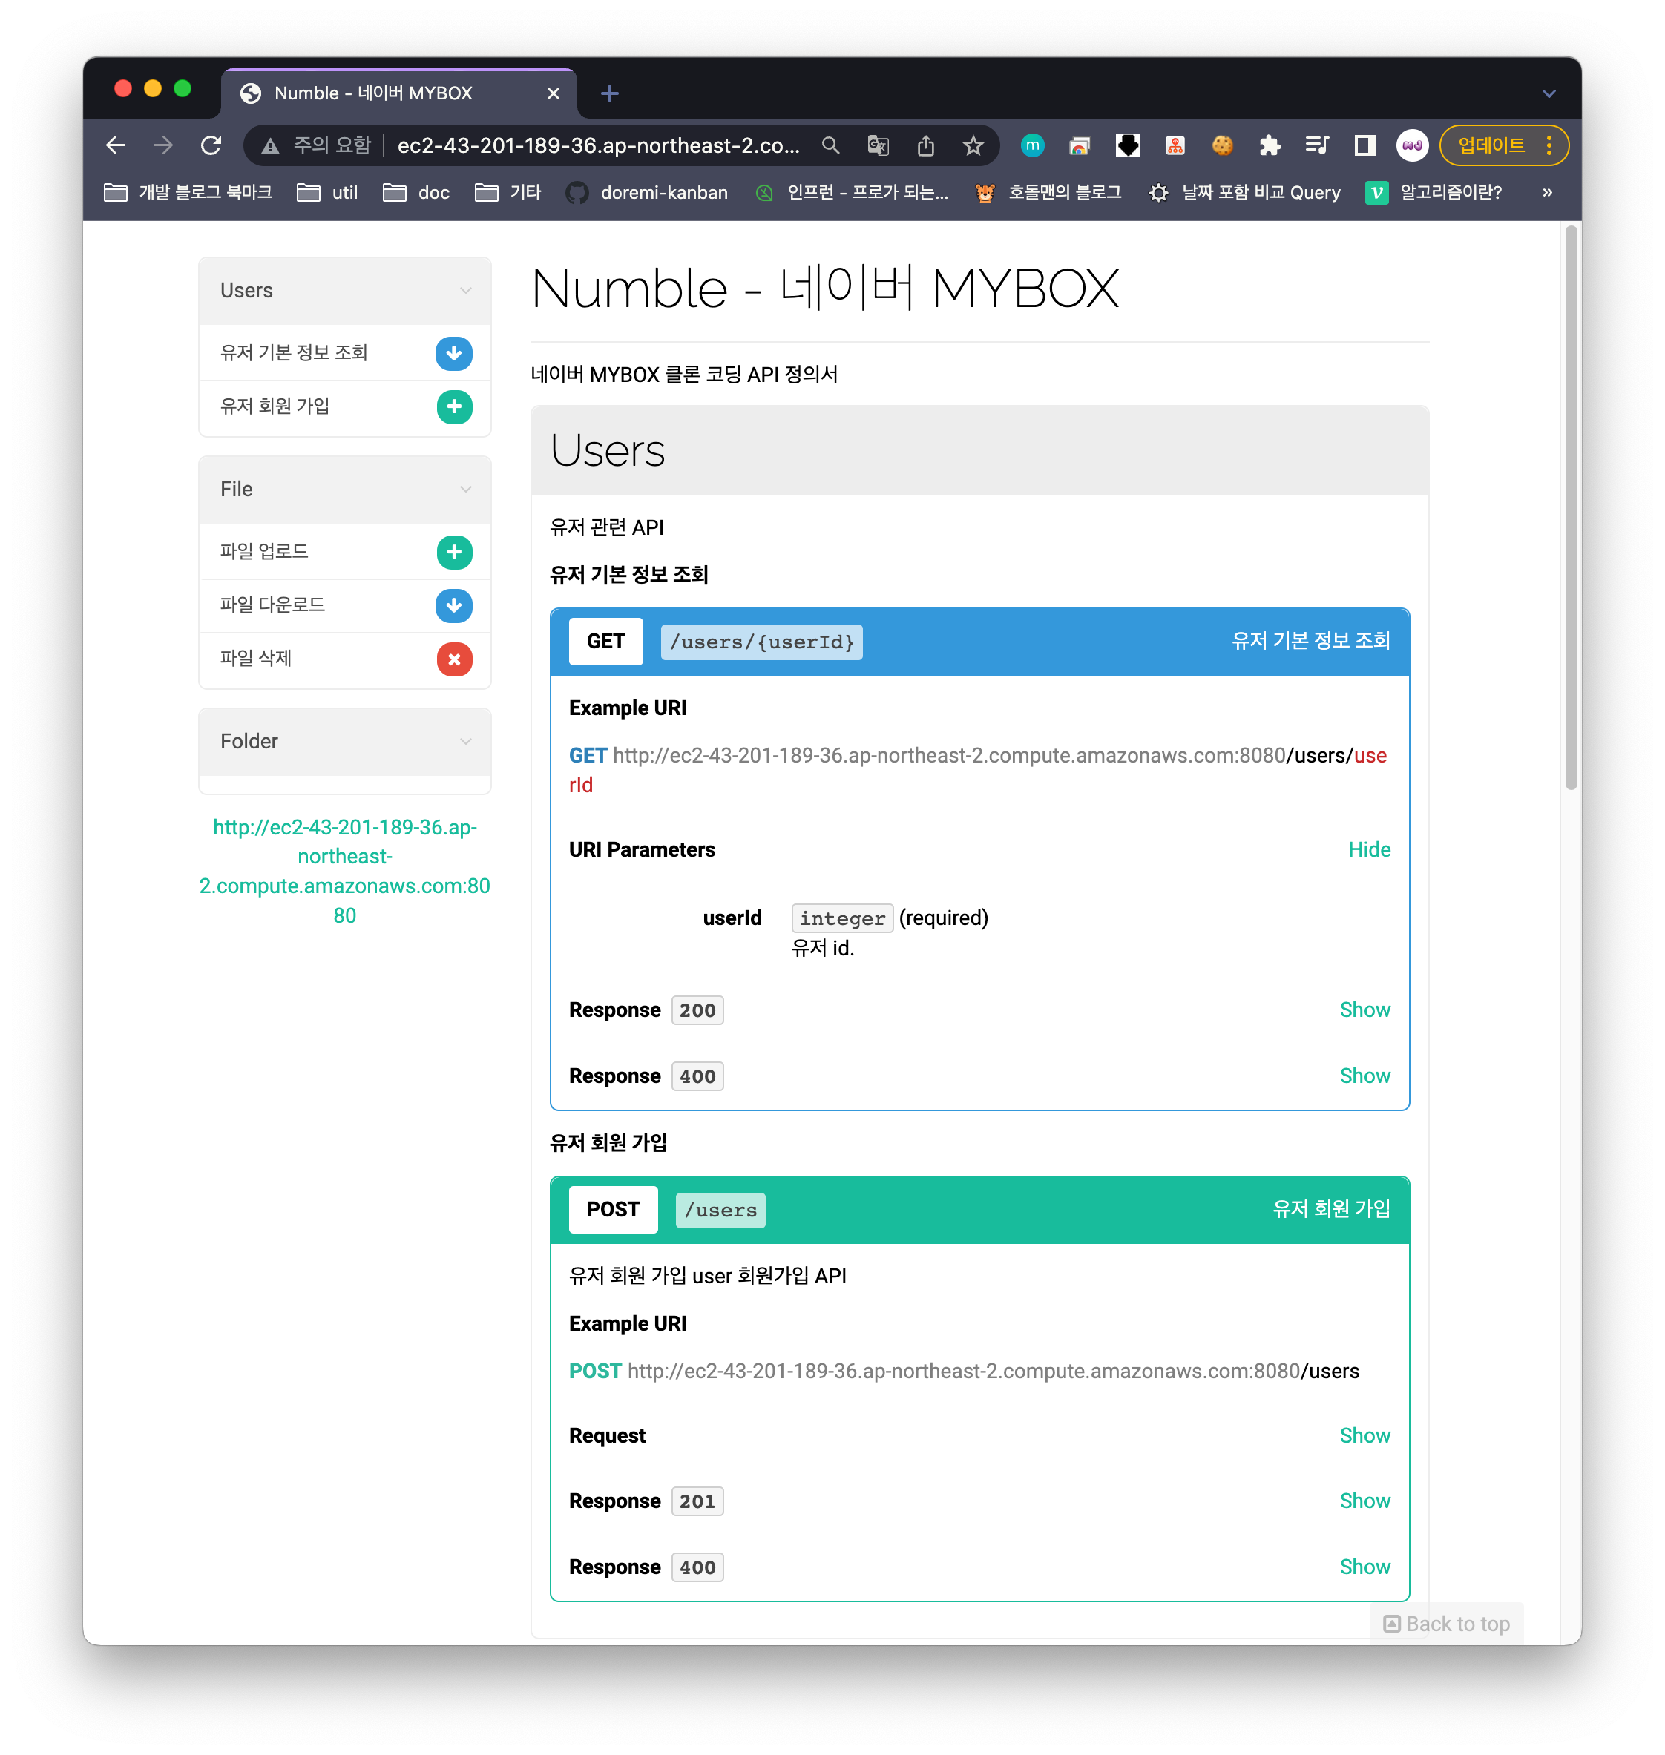Collapse the Users sidebar section
1665x1755 pixels.
(465, 291)
